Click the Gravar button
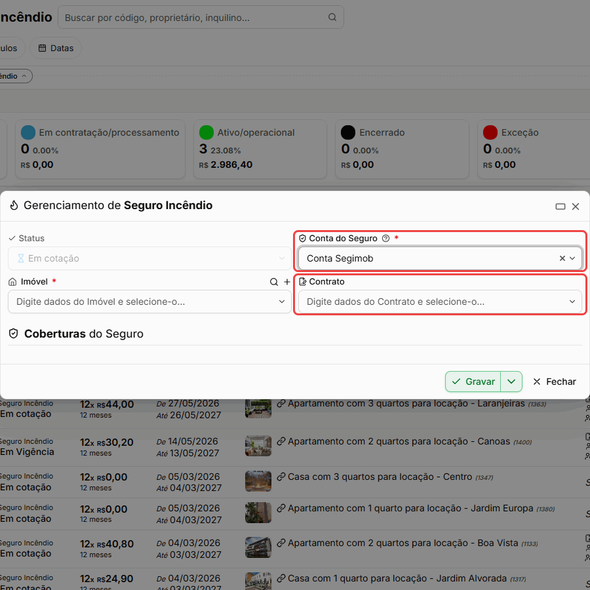The image size is (590, 590). [473, 382]
